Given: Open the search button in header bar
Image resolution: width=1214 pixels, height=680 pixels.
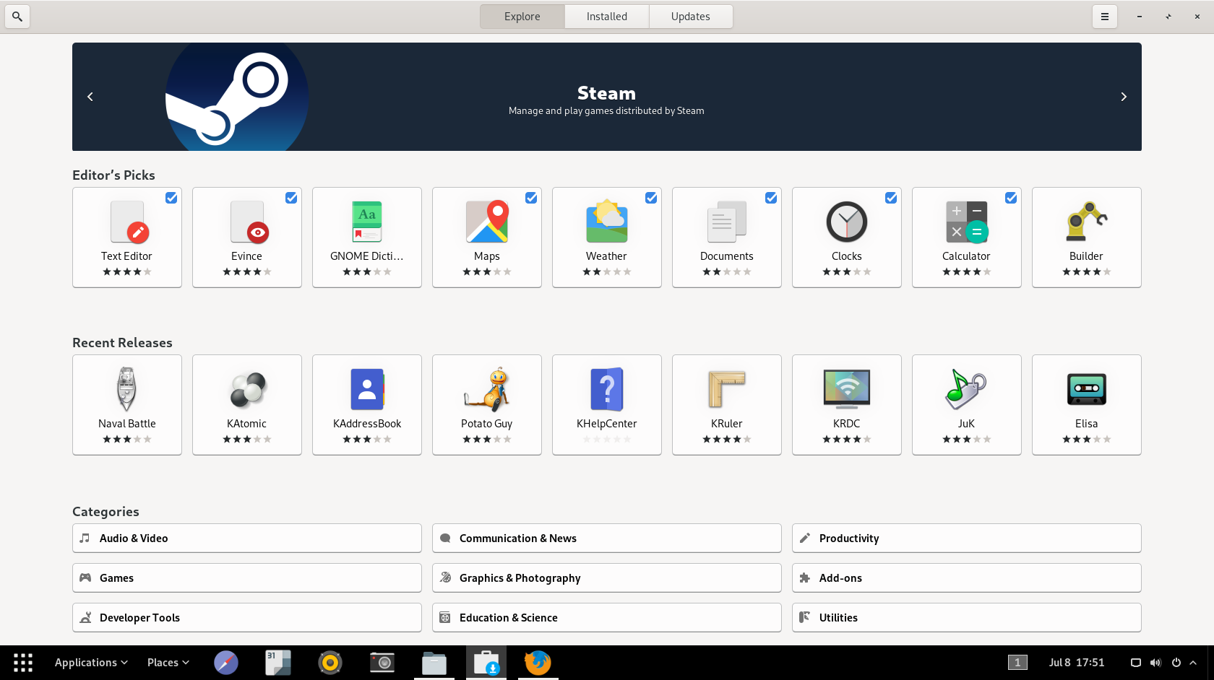Looking at the screenshot, I should (x=17, y=16).
